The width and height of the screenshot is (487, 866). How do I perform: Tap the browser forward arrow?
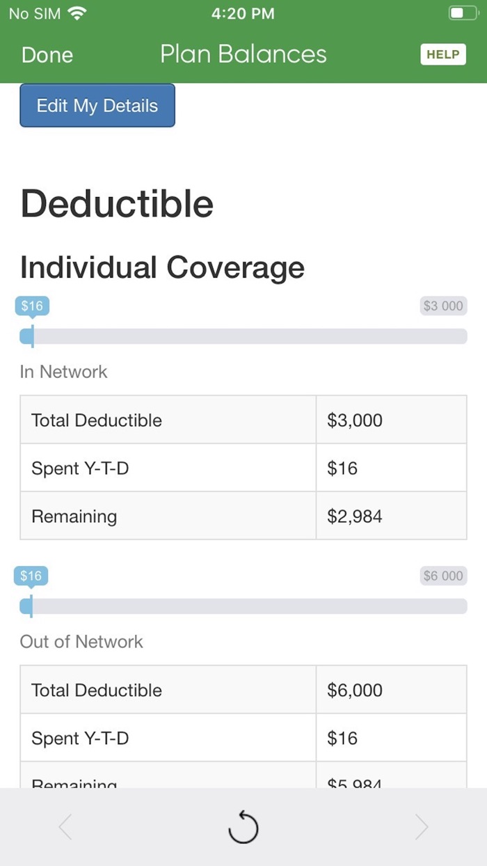(421, 827)
